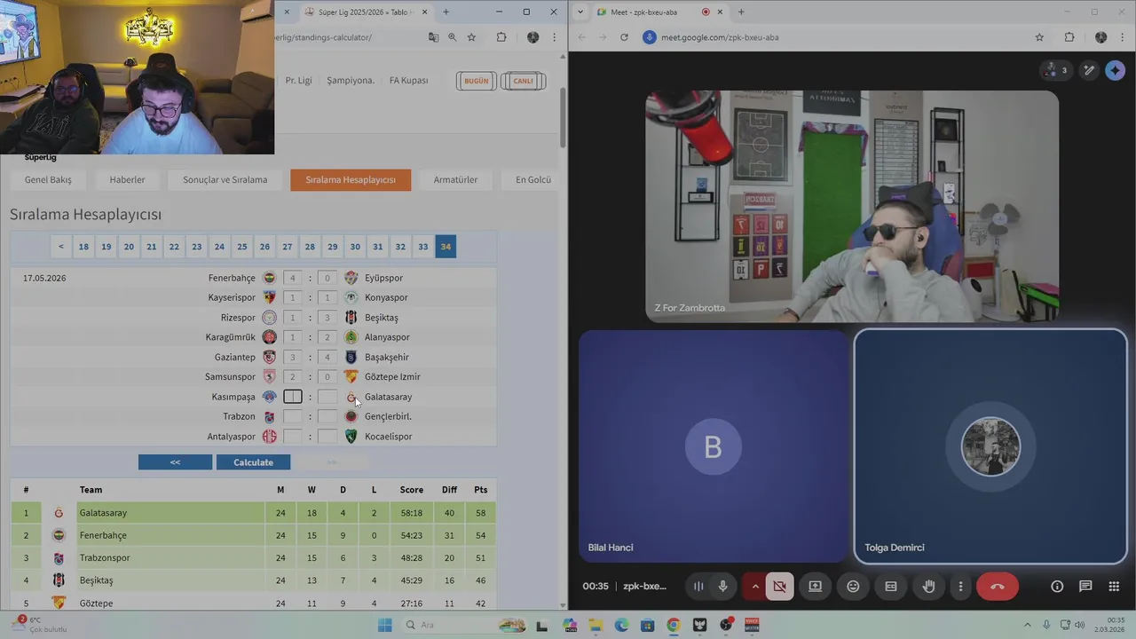Switch to Genel Bakış tab
Viewport: 1136px width, 639px height.
click(48, 179)
